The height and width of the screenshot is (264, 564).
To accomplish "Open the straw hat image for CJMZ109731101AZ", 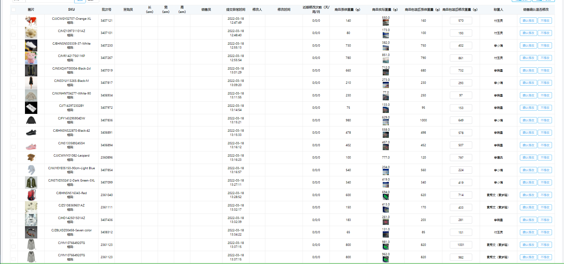I will tap(31, 33).
